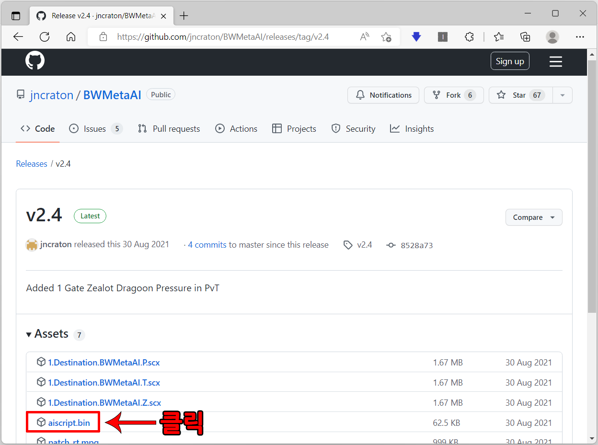Download 1.Destination.BWMetaAI.P.scx
598x445 pixels.
104,363
